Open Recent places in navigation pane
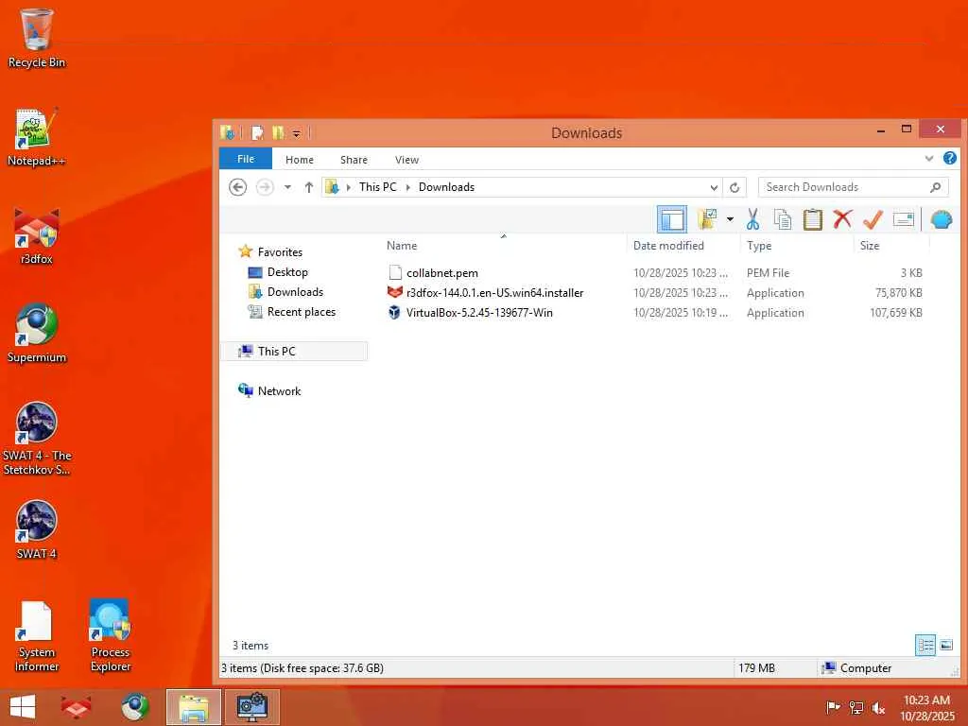Viewport: 968px width, 726px height. point(302,312)
